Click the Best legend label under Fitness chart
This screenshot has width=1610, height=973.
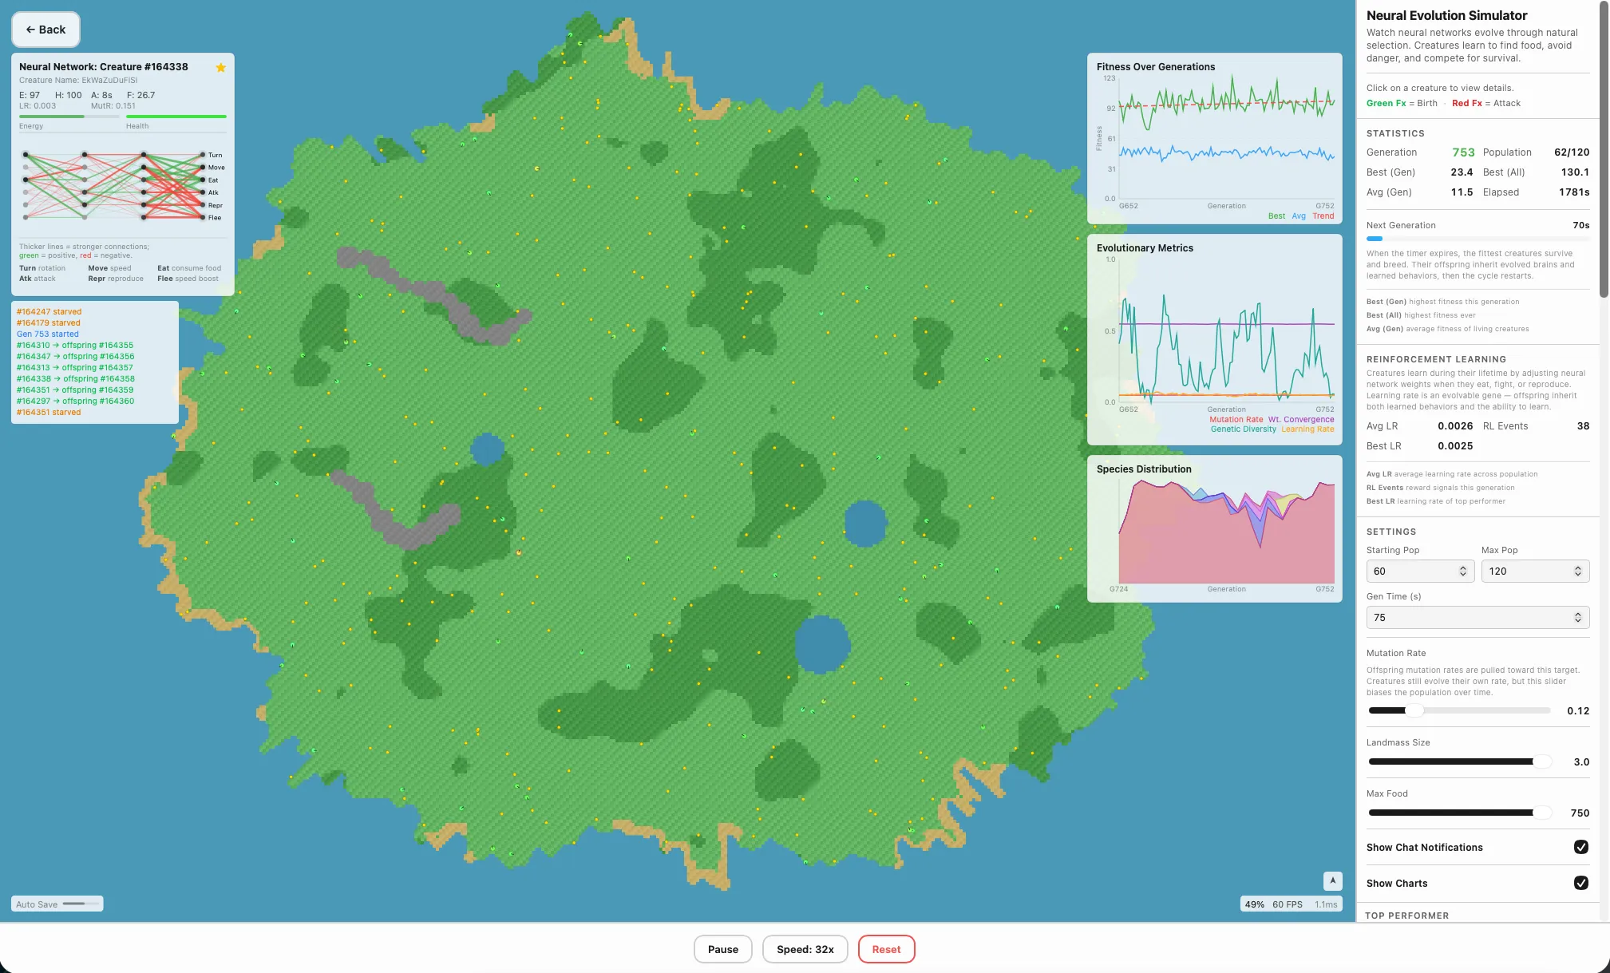tap(1276, 216)
